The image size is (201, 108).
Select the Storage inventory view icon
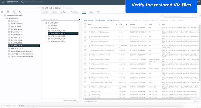point(14,12)
